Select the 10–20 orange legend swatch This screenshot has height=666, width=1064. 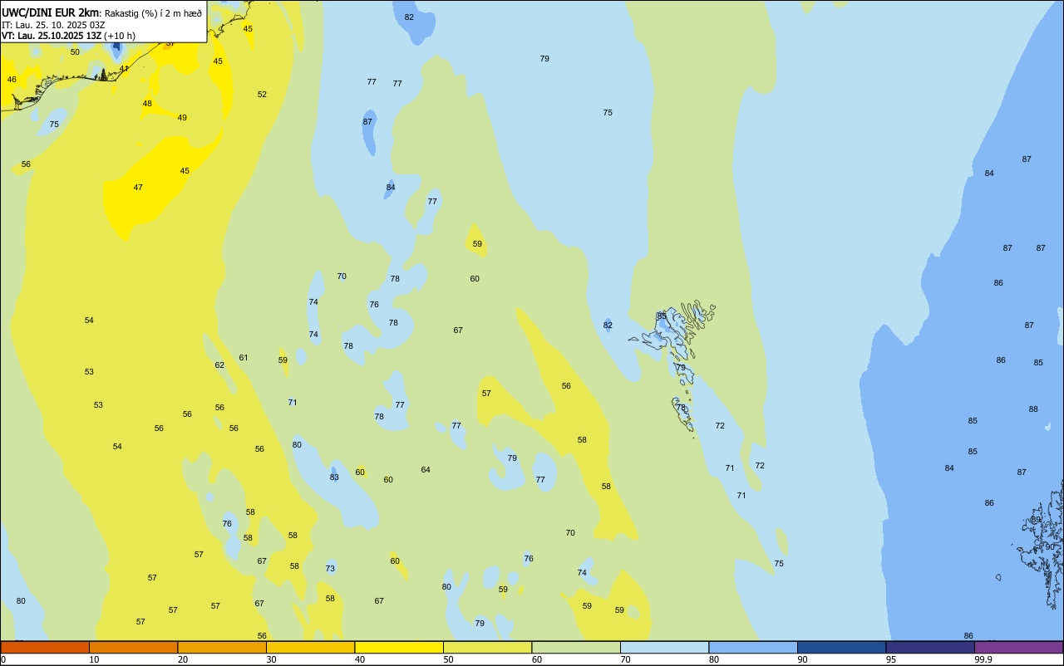point(133,647)
